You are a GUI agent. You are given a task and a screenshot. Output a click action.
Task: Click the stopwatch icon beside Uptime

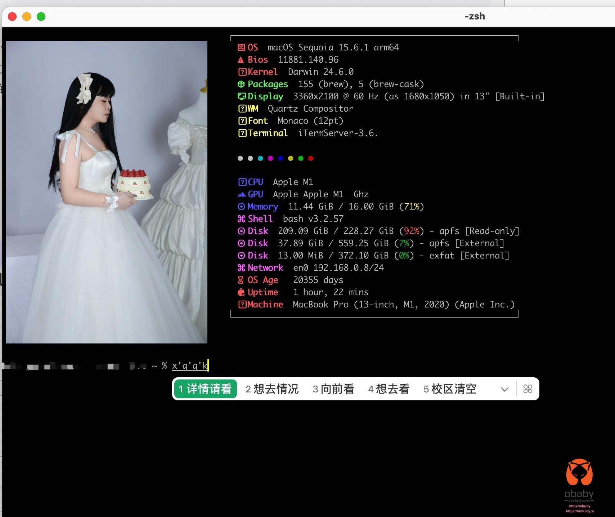[x=241, y=292]
